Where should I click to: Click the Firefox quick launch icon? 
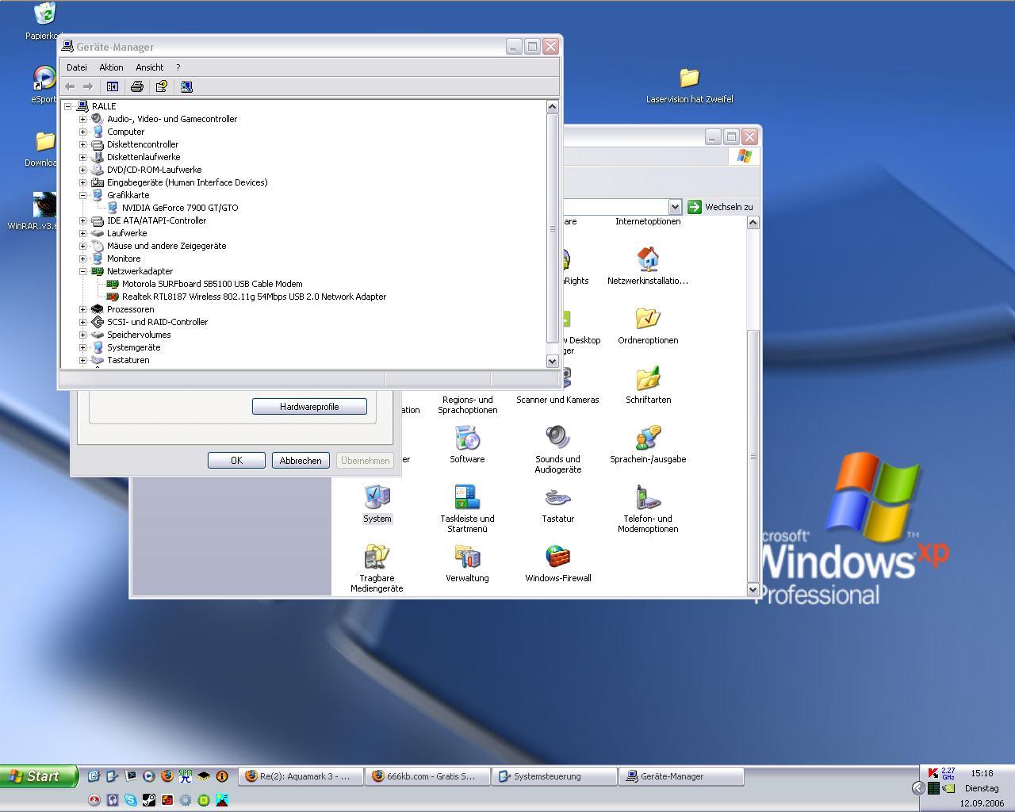167,776
